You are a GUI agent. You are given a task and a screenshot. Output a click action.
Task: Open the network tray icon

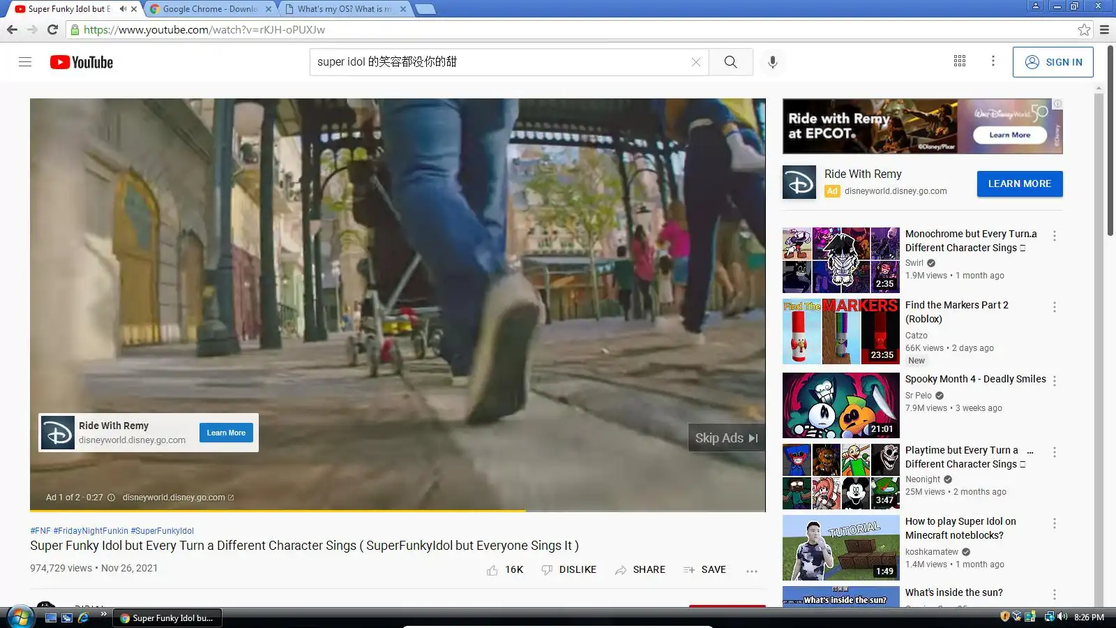1049,617
